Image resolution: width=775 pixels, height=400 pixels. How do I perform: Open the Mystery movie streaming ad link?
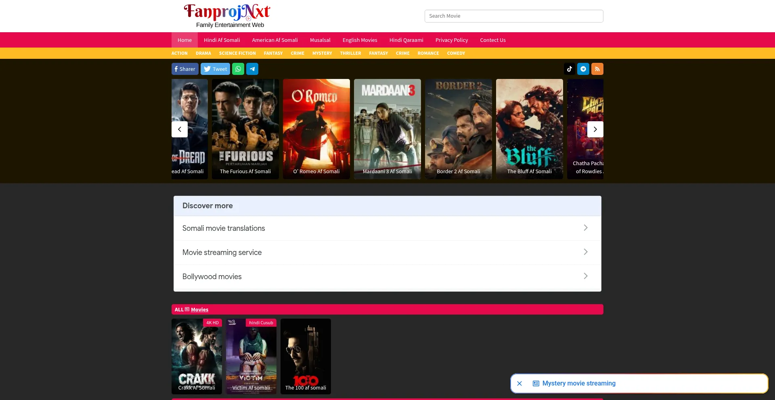coord(579,383)
